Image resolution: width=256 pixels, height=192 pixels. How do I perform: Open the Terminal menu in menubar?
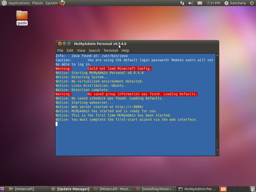pos(111,50)
